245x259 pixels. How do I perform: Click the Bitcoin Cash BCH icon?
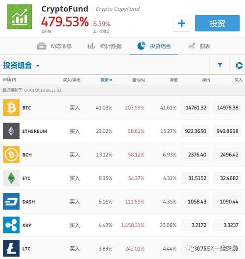pos(11,155)
